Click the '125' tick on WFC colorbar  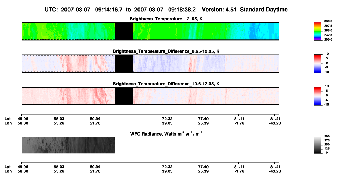point(327,148)
